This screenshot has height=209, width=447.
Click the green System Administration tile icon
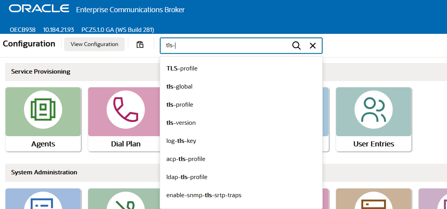click(x=126, y=201)
